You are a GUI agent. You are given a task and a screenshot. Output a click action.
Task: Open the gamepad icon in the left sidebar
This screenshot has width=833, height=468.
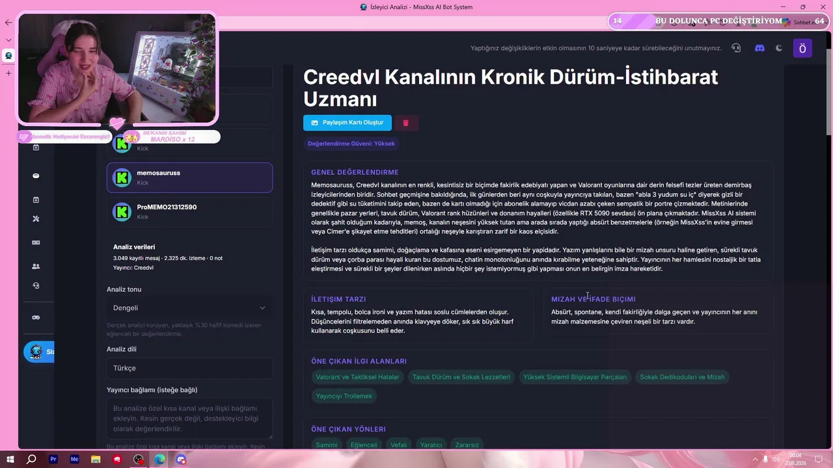click(x=36, y=317)
